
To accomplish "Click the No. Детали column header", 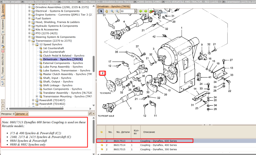I will coord(123,132).
